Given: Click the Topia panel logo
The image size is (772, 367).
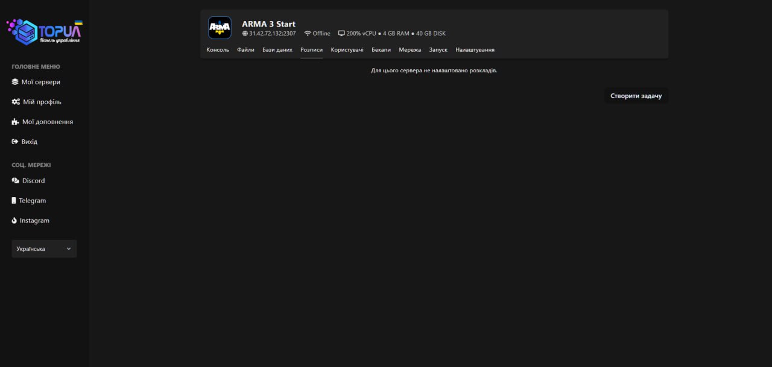Looking at the screenshot, I should pos(44,32).
